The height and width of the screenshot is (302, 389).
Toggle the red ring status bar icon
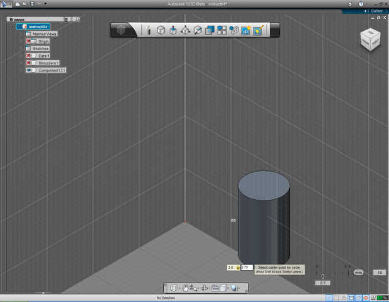[x=366, y=298]
